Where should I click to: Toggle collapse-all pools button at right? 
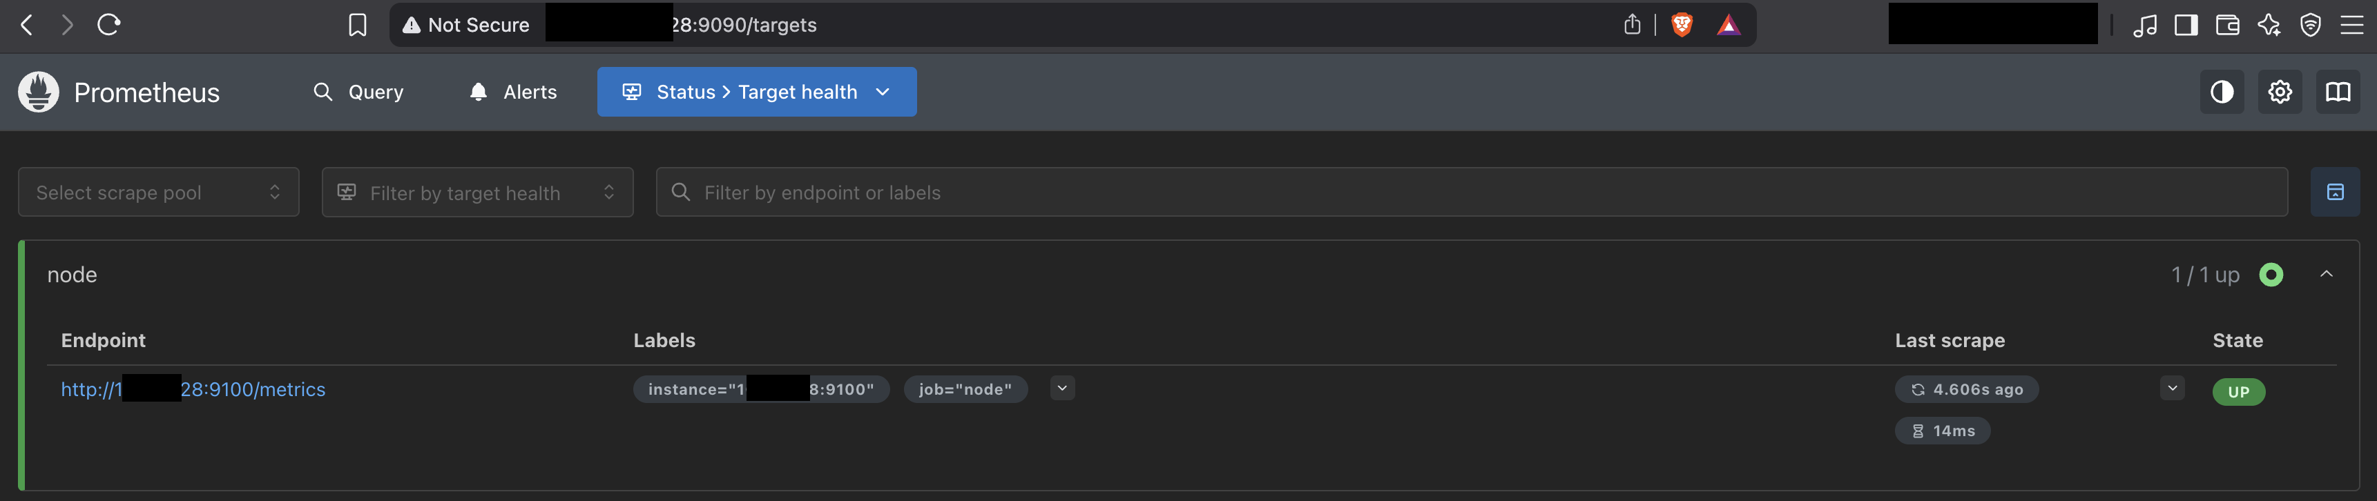coord(2335,192)
